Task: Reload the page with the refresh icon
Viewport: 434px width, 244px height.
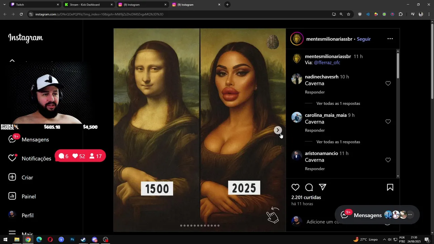Action: 21,14
